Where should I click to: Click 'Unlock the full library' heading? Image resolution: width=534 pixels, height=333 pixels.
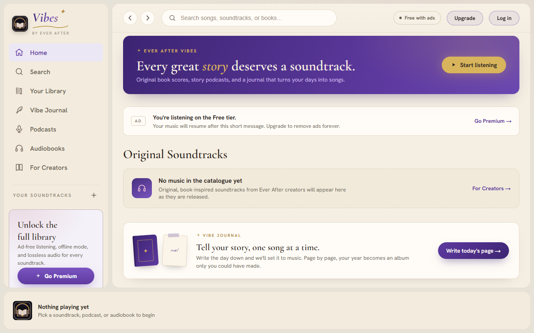pos(38,231)
